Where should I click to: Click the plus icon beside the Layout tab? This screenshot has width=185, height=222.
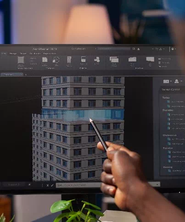point(29,185)
